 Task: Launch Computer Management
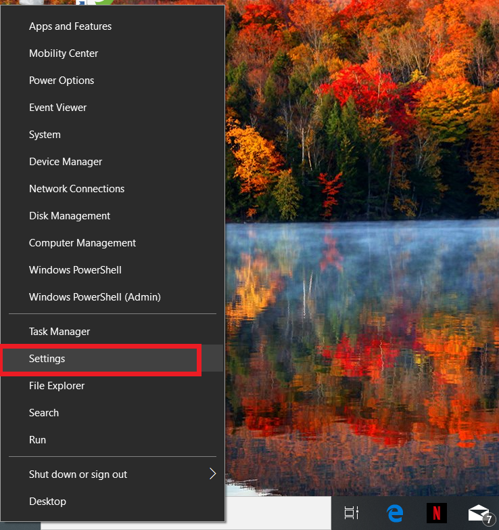112,243
